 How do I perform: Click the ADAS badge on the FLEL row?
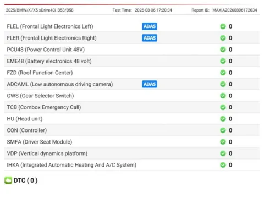tap(150, 26)
